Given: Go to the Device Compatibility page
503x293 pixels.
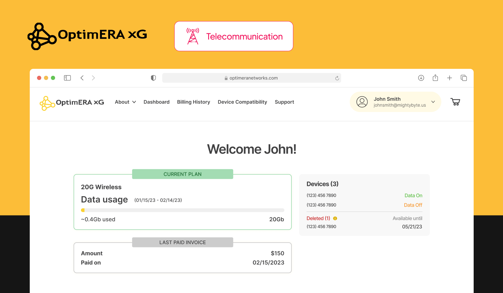Looking at the screenshot, I should [242, 102].
